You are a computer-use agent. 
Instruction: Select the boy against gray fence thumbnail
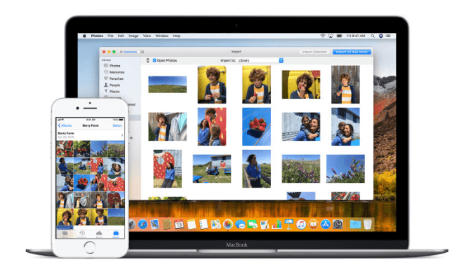pos(345,84)
